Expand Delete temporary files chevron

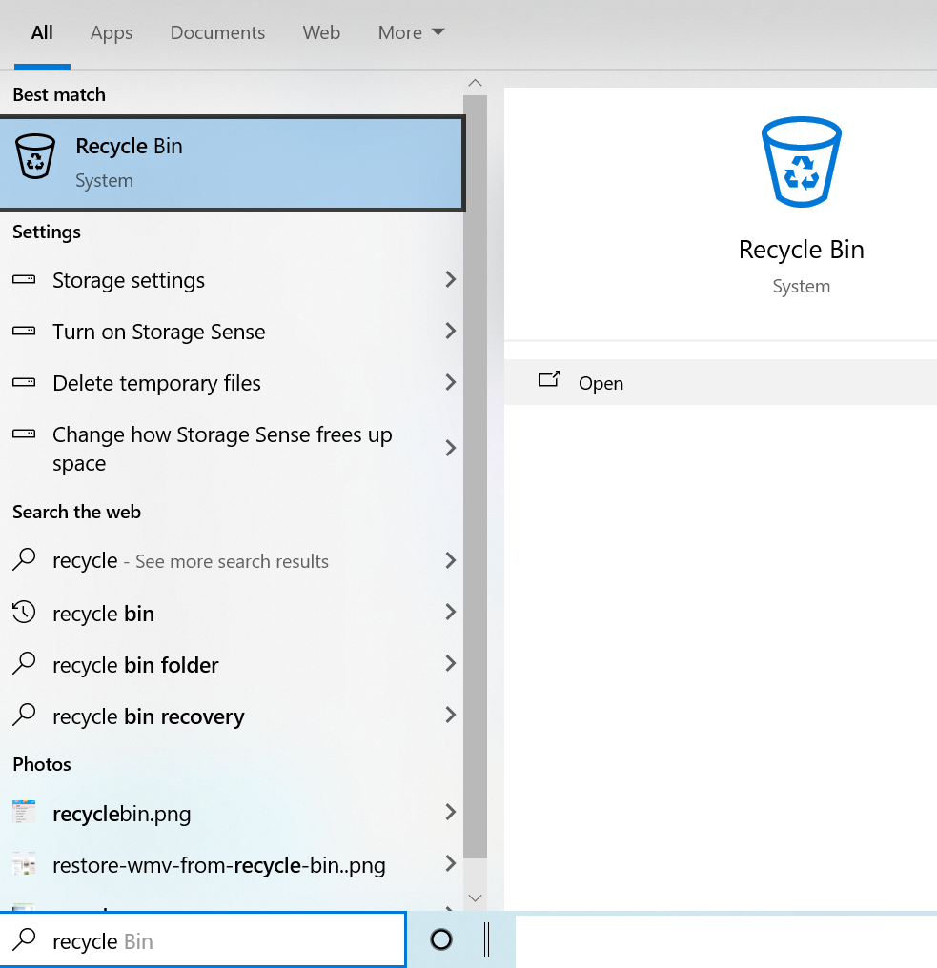coord(450,382)
